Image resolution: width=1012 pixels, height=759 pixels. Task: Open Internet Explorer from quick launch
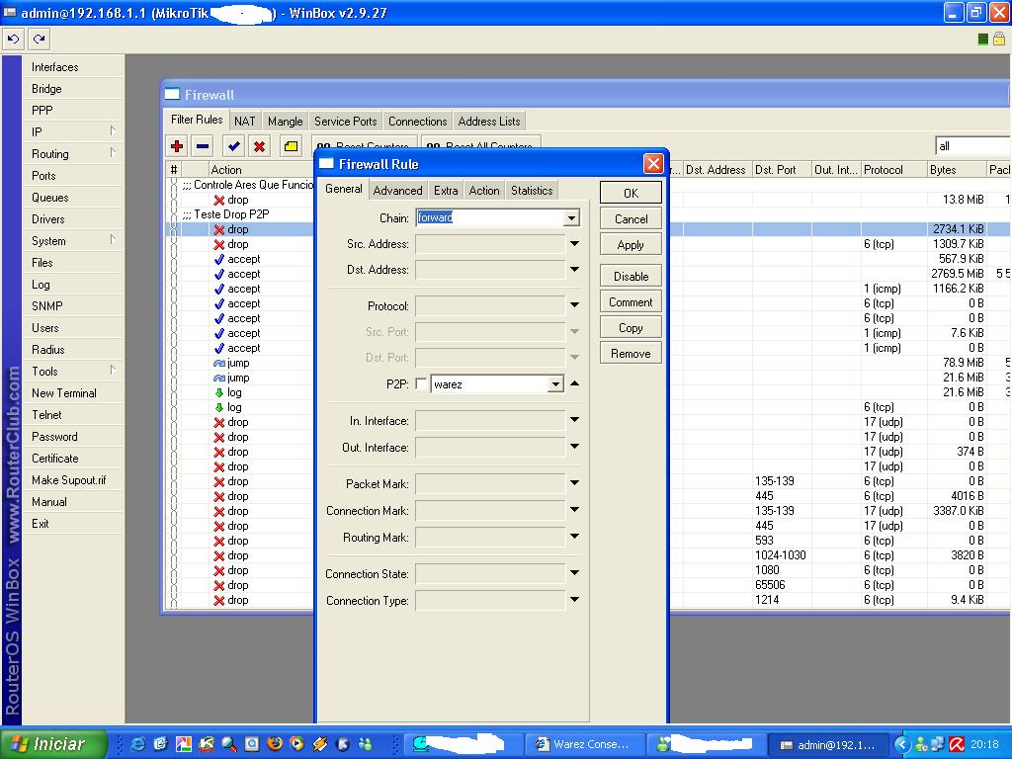pyautogui.click(x=137, y=744)
